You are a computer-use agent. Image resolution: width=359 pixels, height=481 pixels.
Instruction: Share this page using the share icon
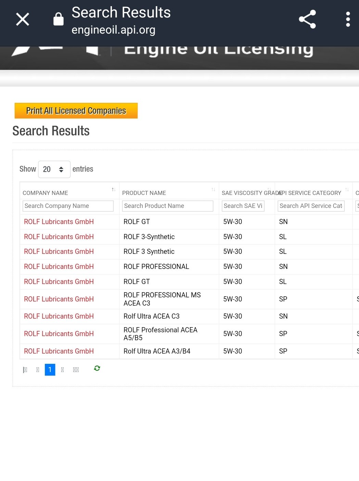[307, 19]
